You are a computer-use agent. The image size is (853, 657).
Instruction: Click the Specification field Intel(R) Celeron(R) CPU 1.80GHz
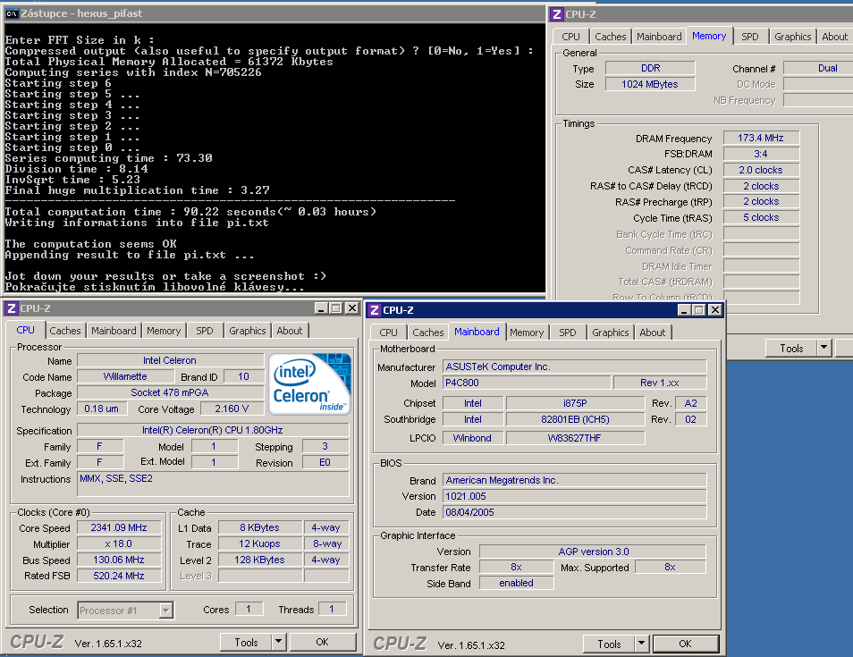tap(213, 430)
